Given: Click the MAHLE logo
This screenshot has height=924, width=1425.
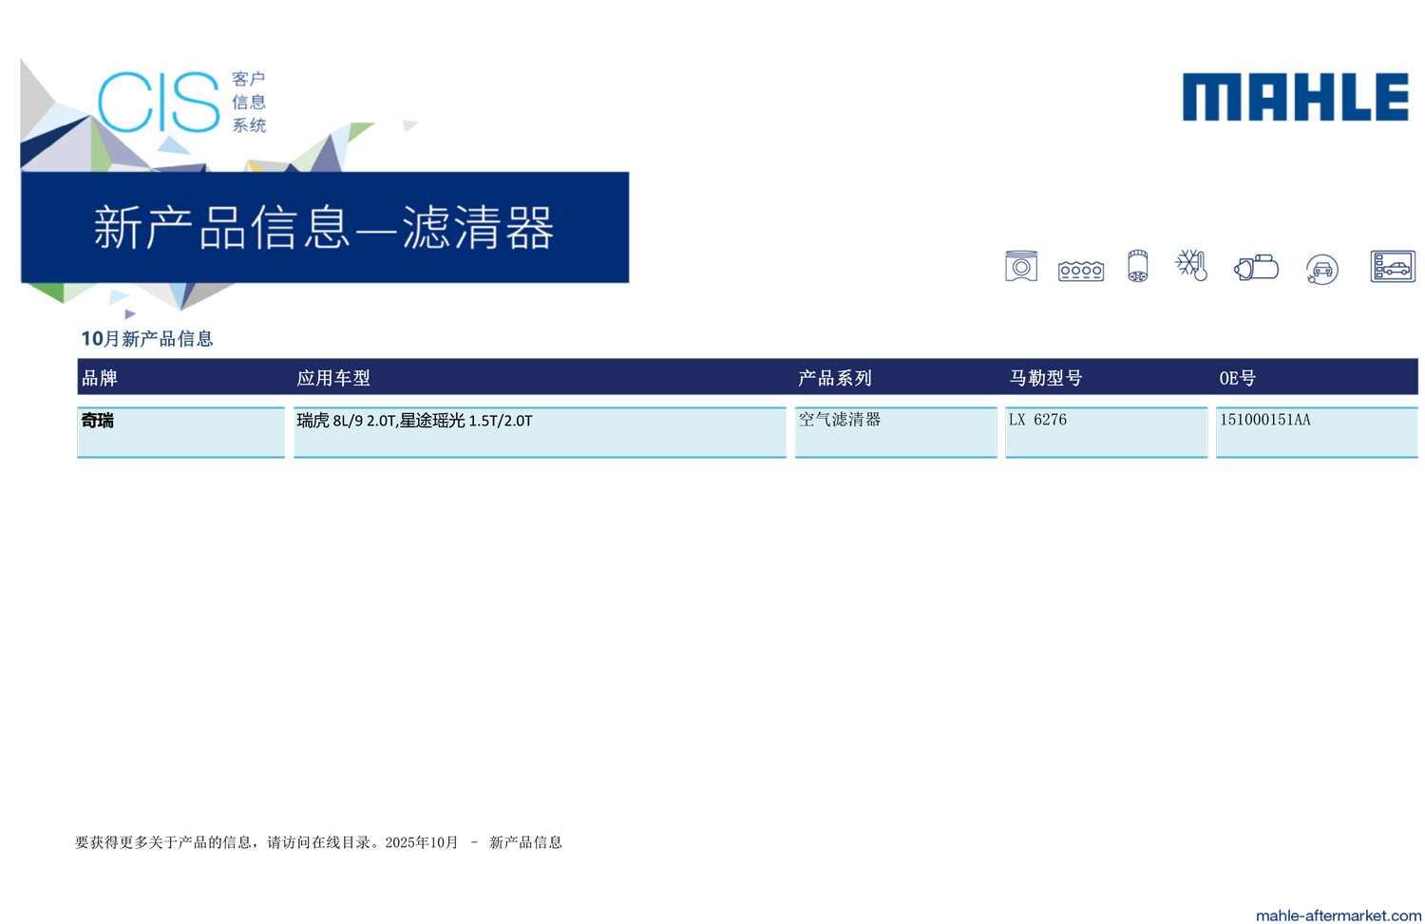Looking at the screenshot, I should (x=1295, y=97).
